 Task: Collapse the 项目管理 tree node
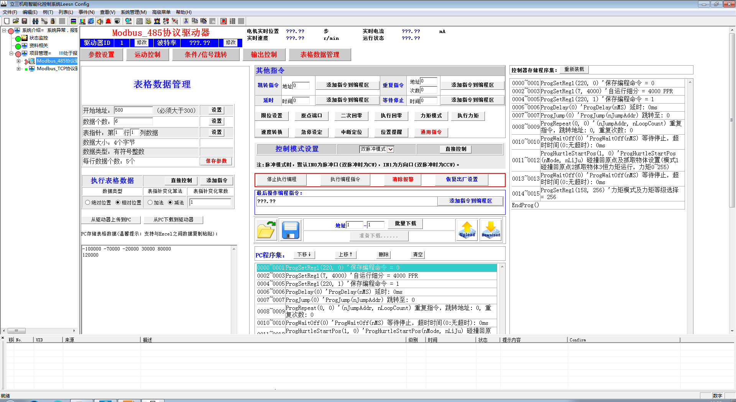(11, 53)
